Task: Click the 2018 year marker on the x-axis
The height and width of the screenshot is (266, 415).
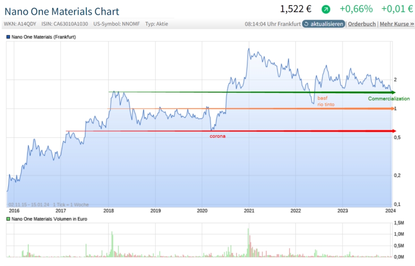Action: point(108,210)
